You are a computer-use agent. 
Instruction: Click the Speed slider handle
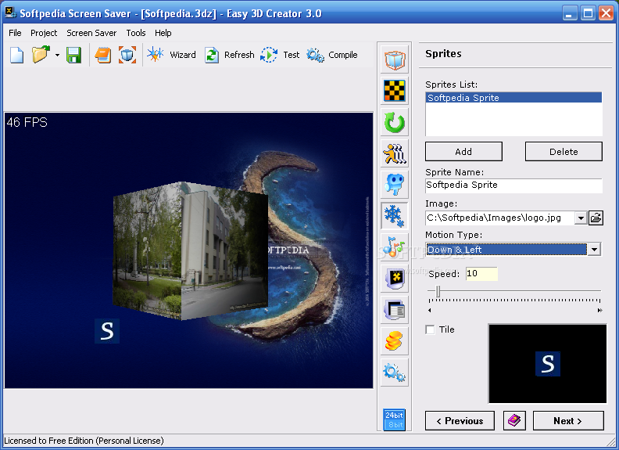coord(438,291)
